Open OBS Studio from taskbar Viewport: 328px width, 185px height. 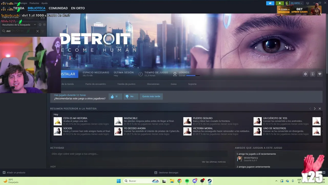202,181
